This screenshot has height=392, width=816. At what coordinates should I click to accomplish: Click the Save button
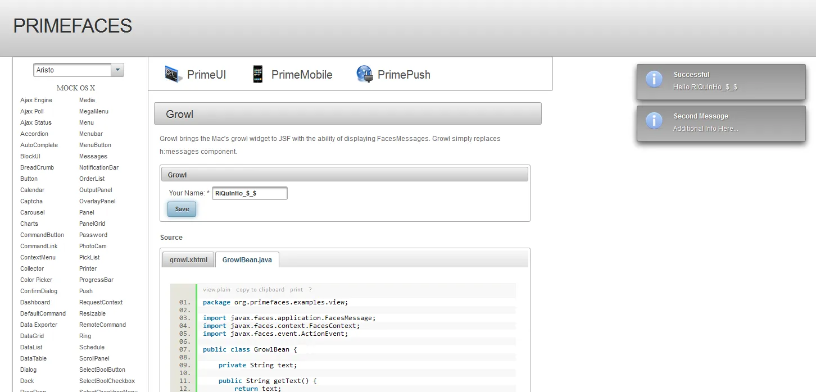point(182,209)
